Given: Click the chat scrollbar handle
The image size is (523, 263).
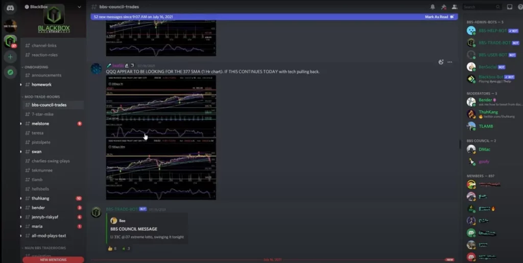Looking at the screenshot, I should (460, 144).
